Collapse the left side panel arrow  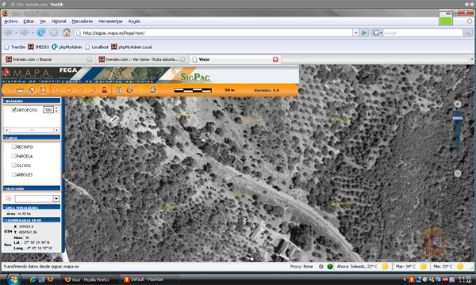63,176
